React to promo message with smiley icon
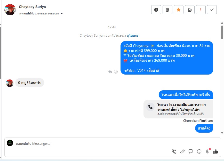Viewport: 224px width, 161px height. [116, 72]
